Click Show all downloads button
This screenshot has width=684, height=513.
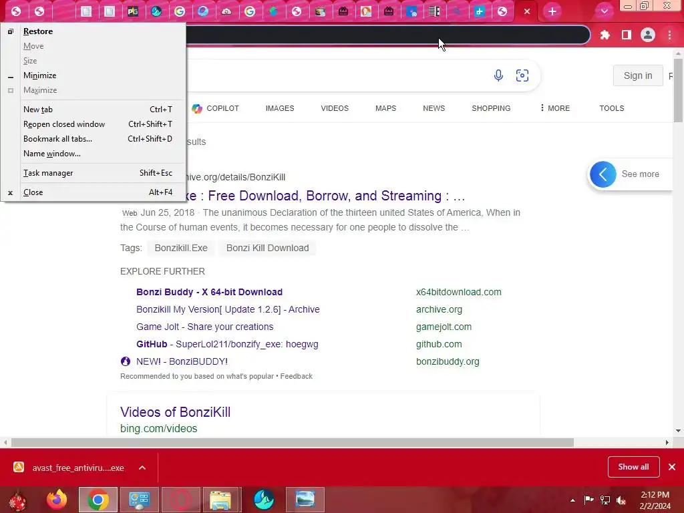[633, 467]
